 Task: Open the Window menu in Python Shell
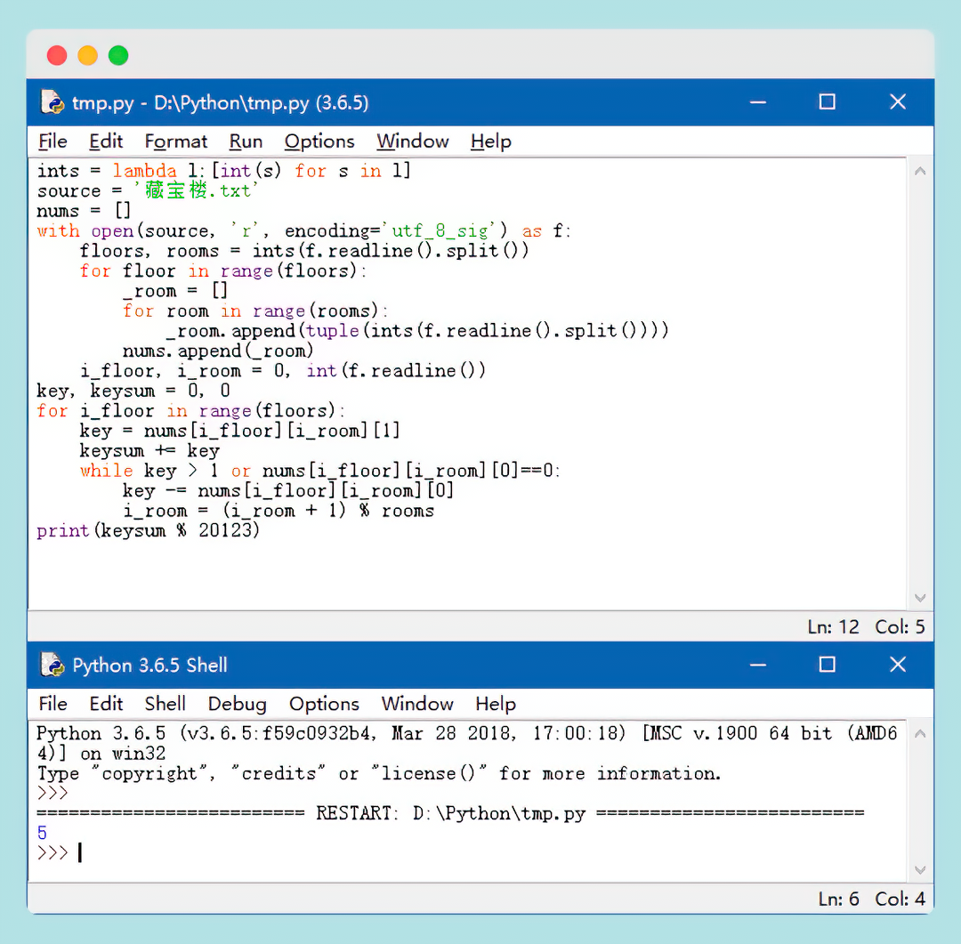[417, 704]
